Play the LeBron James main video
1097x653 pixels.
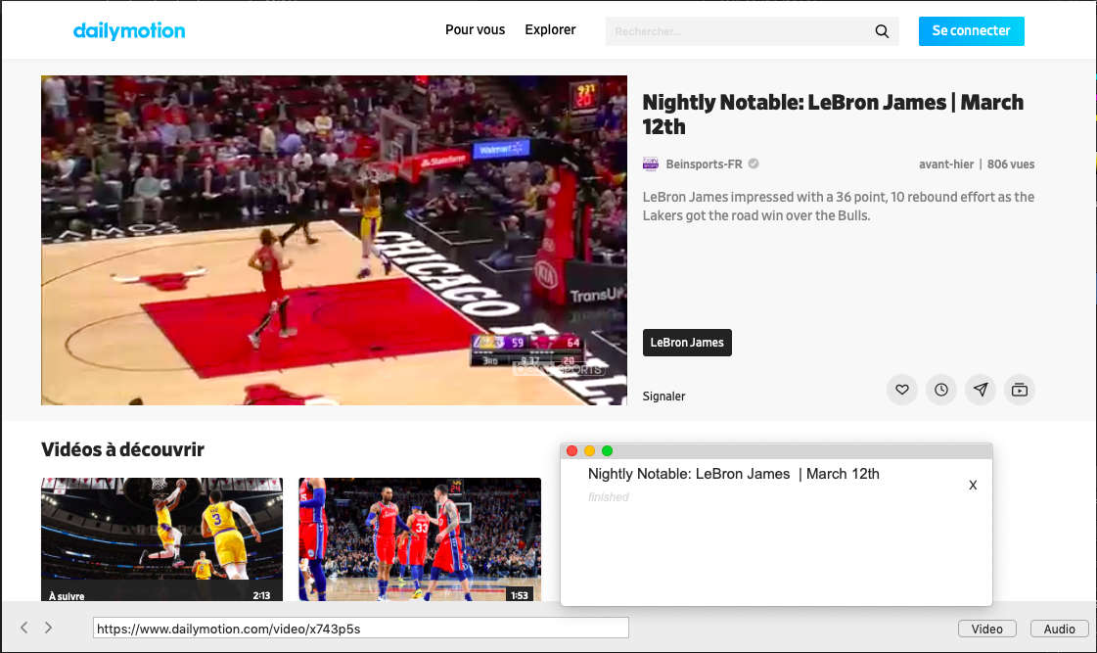coord(334,240)
